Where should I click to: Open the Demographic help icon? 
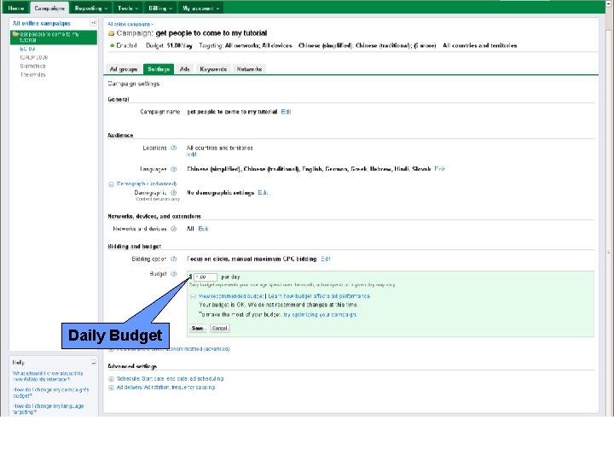click(x=173, y=192)
